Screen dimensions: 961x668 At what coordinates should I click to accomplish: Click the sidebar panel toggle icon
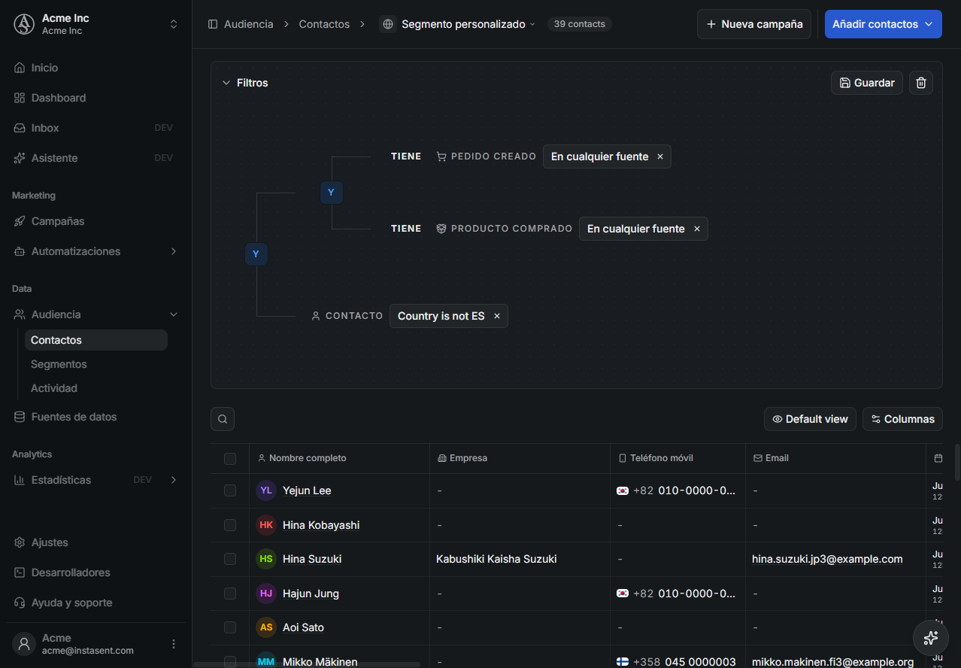pos(213,24)
